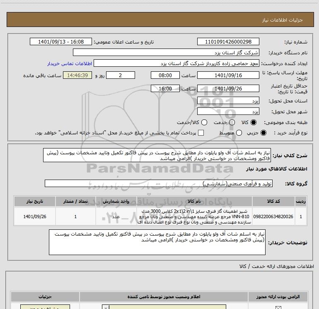Click the ردیف column header
Viewport: 319px width, 309px height.
click(301, 202)
